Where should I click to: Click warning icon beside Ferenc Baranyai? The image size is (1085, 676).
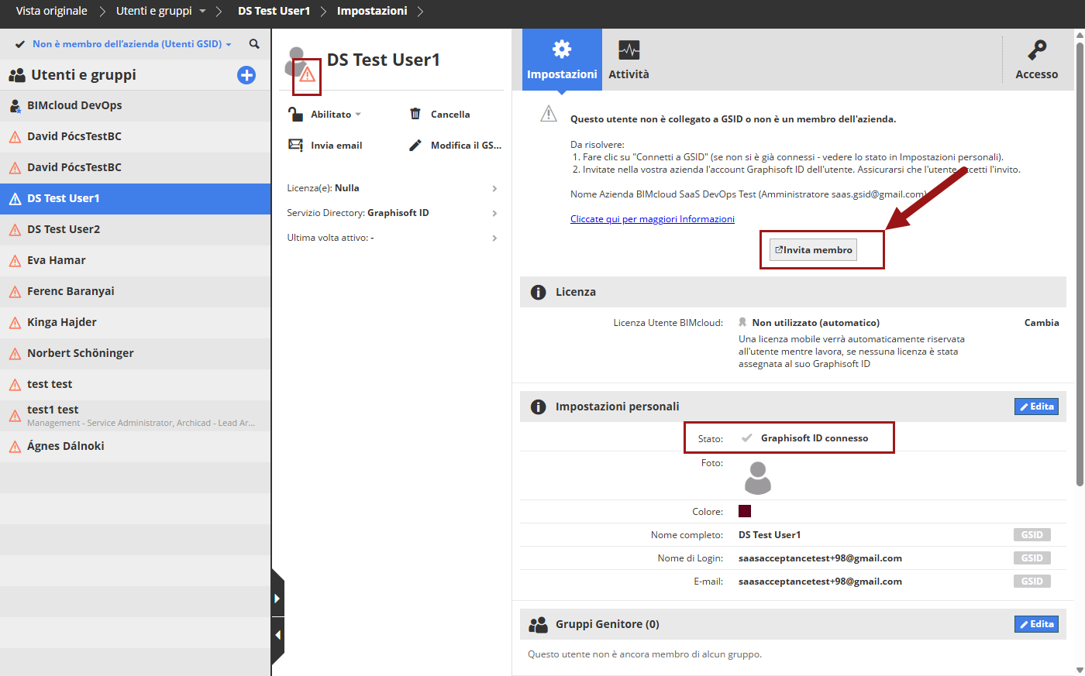click(15, 292)
